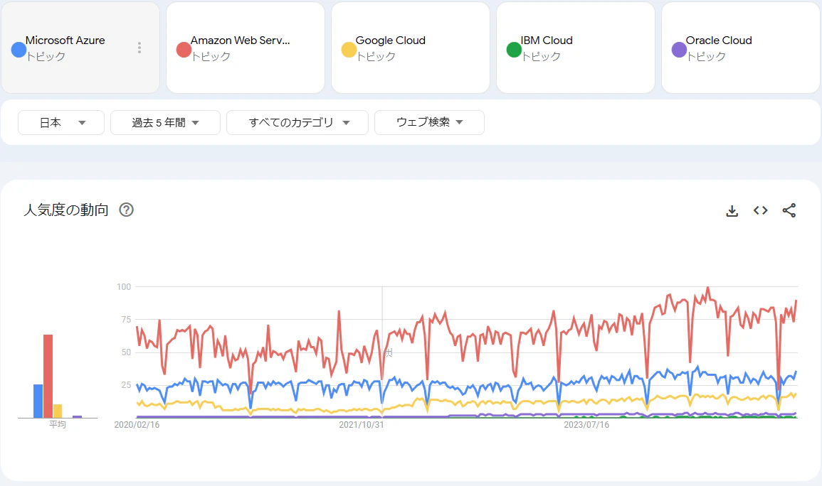822x486 pixels.
Task: Edit the Amazon Web Serv... topic card
Action: pyautogui.click(x=246, y=48)
